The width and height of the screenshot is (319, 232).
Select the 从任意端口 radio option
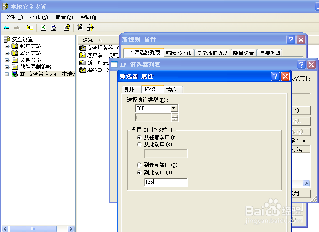coord(139,138)
